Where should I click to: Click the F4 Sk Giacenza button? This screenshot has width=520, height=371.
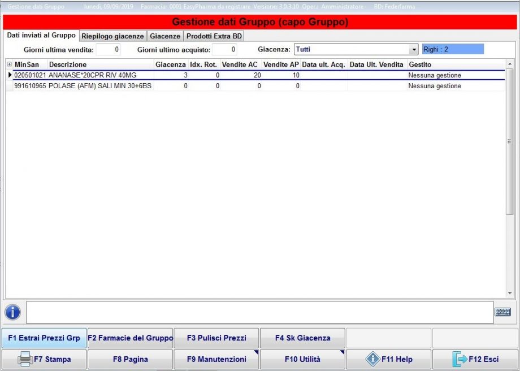(x=302, y=338)
